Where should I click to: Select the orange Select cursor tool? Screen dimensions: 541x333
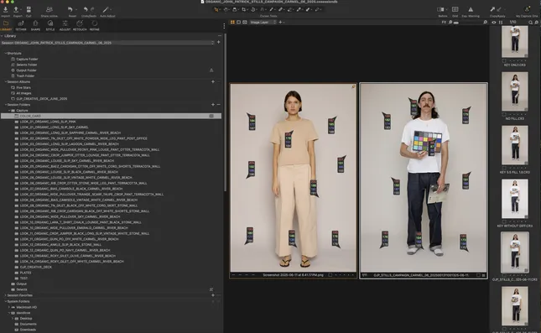(216, 10)
